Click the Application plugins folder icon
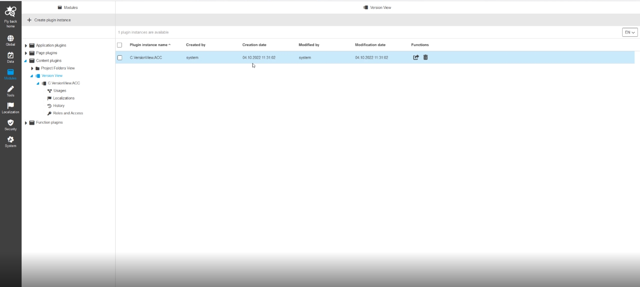This screenshot has width=640, height=287. 32,45
